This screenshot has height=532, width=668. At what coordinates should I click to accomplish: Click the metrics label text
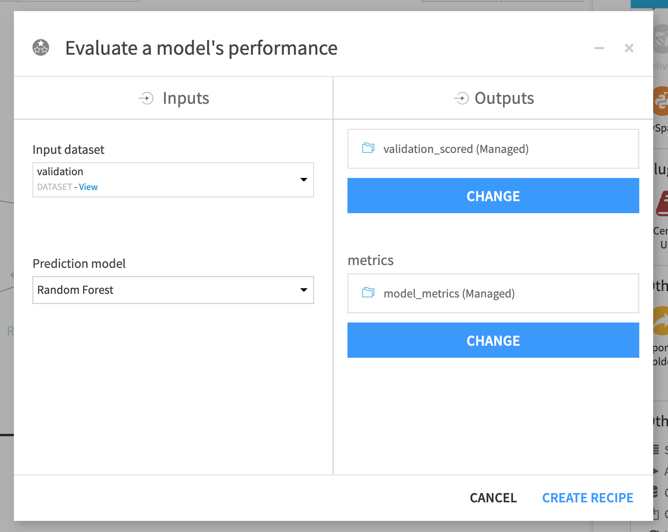[371, 260]
